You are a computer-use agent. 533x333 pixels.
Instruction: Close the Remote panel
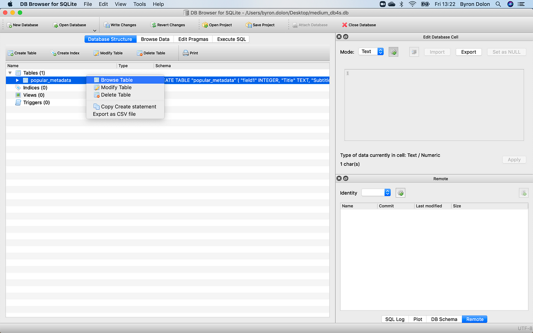339,178
